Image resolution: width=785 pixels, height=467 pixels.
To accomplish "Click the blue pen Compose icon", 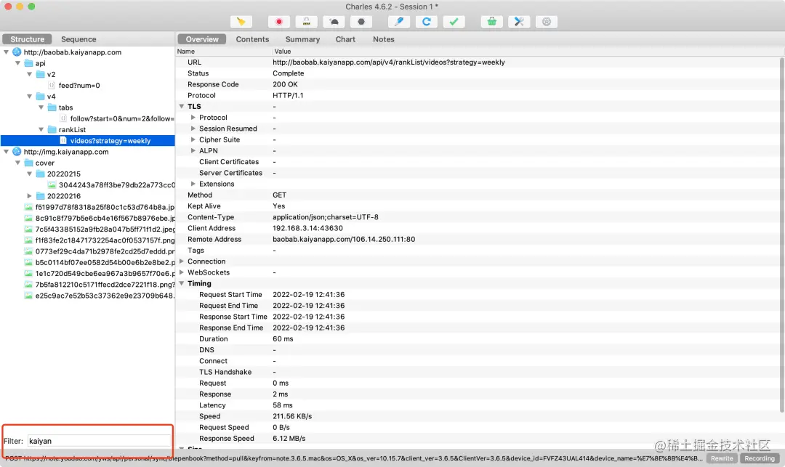I will tap(399, 22).
